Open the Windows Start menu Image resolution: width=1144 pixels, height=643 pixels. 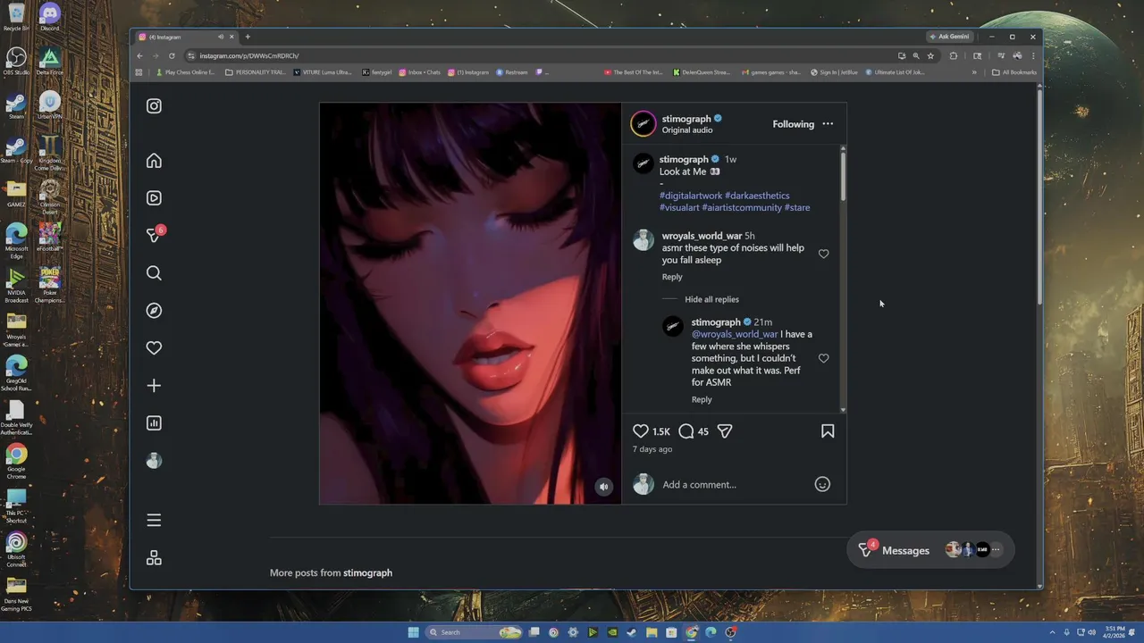pyautogui.click(x=413, y=632)
